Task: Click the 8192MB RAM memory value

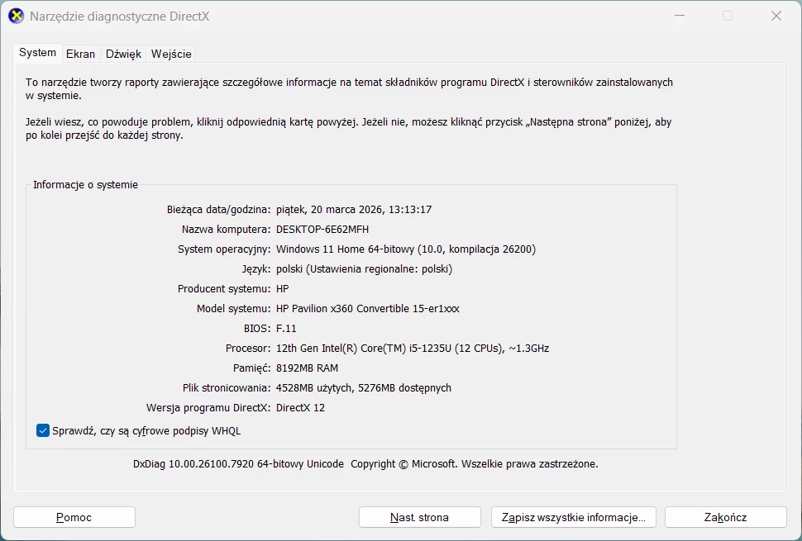Action: coord(307,368)
